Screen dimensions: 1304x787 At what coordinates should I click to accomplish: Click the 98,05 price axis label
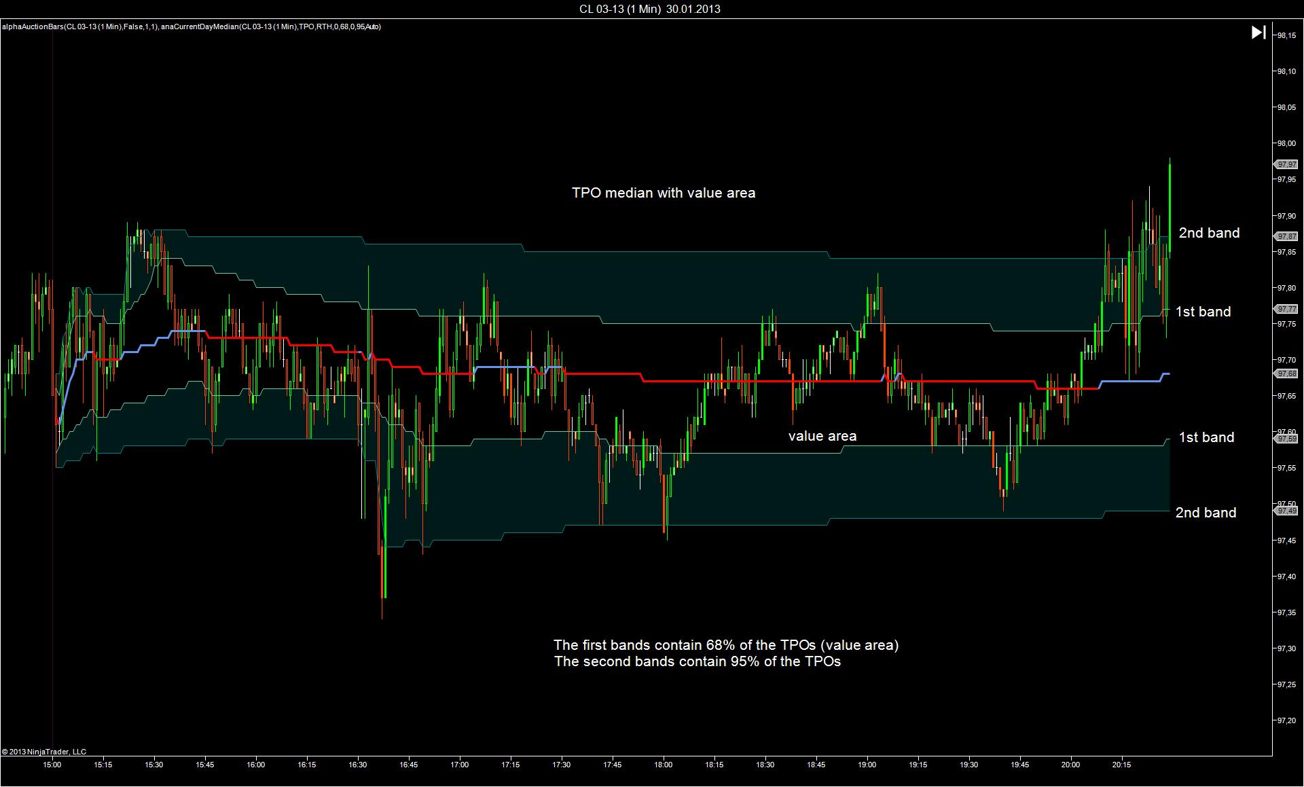tap(1287, 107)
